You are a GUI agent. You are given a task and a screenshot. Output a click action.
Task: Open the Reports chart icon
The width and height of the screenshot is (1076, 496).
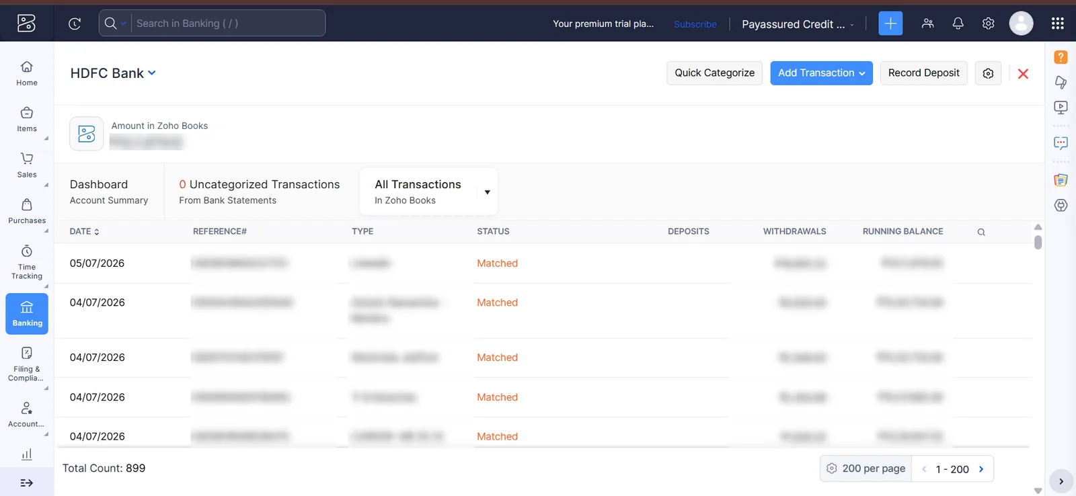point(27,454)
